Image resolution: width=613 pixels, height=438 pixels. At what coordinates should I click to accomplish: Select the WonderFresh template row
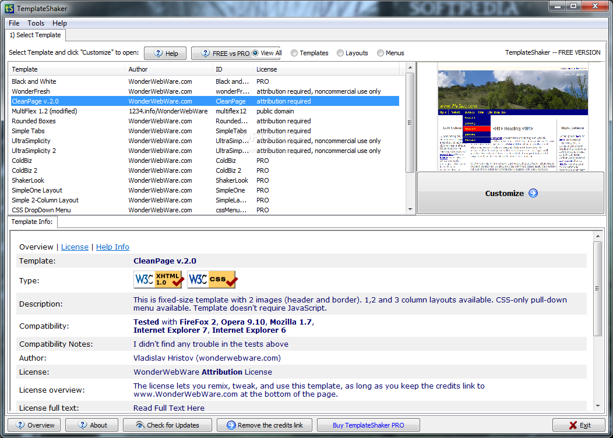(x=205, y=91)
